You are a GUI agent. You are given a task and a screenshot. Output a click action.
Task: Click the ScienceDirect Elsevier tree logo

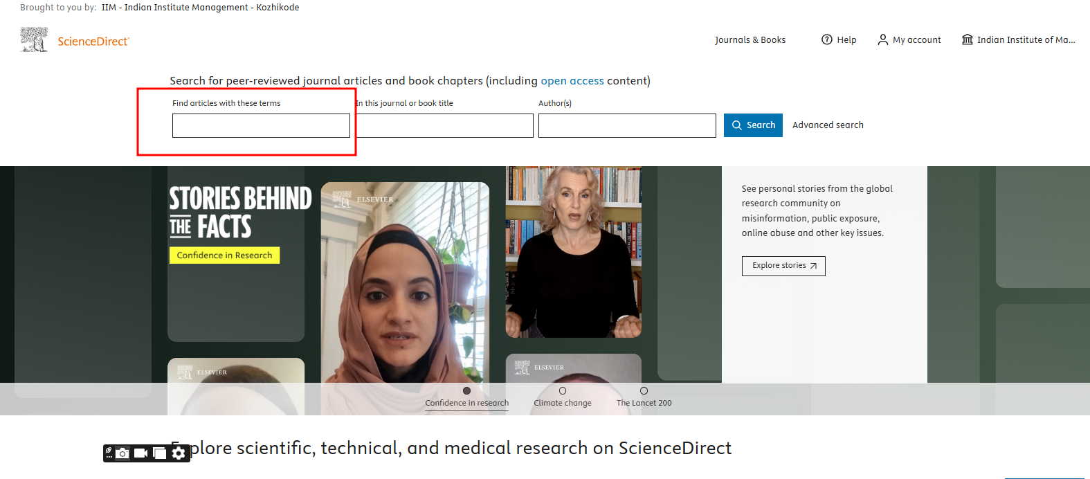coord(34,40)
